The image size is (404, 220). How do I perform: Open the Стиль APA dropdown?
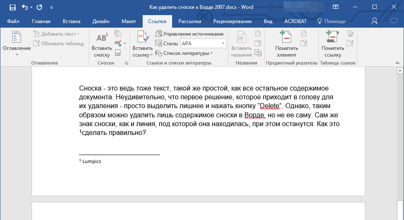tap(223, 43)
